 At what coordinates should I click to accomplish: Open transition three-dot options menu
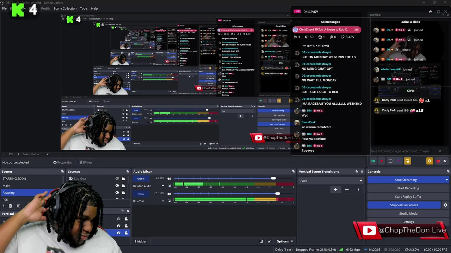(358, 189)
